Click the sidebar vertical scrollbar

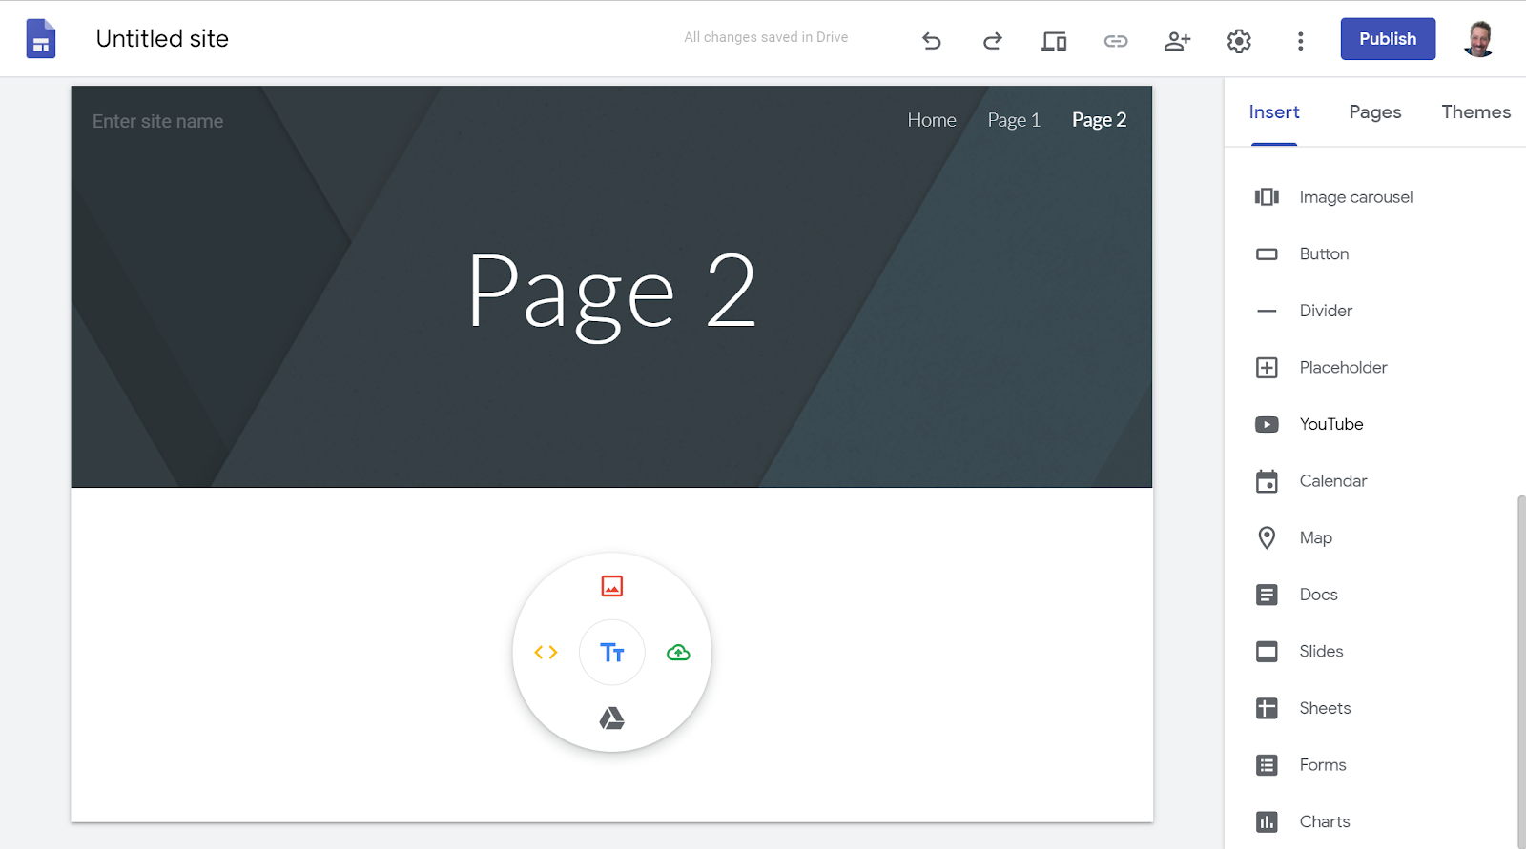point(1521,671)
